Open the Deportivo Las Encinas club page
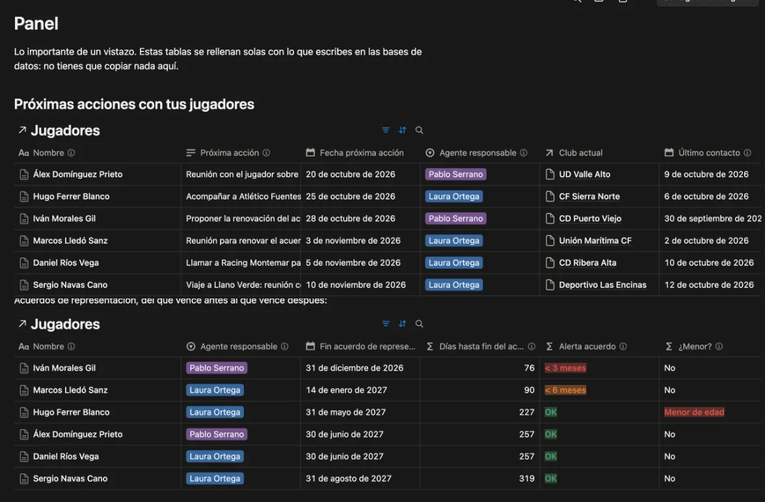Screen dimensions: 765x502 [x=602, y=285]
